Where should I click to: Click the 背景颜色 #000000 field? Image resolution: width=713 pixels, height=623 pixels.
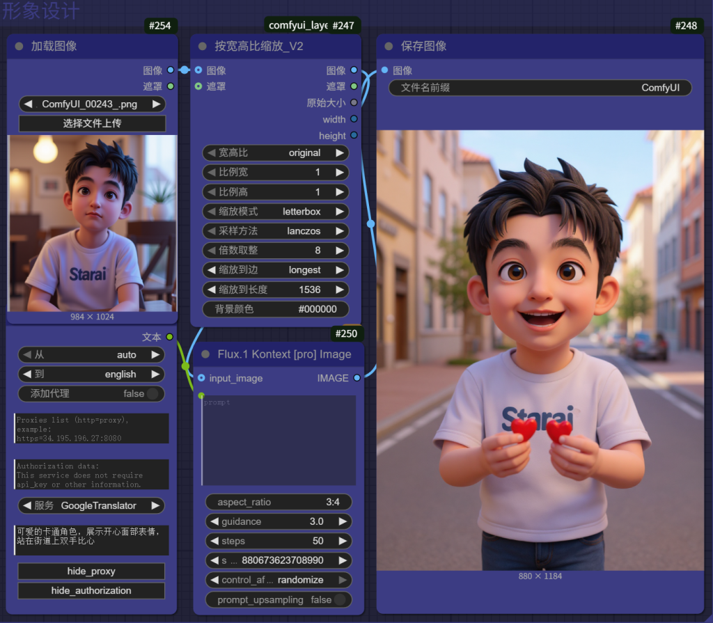click(276, 309)
